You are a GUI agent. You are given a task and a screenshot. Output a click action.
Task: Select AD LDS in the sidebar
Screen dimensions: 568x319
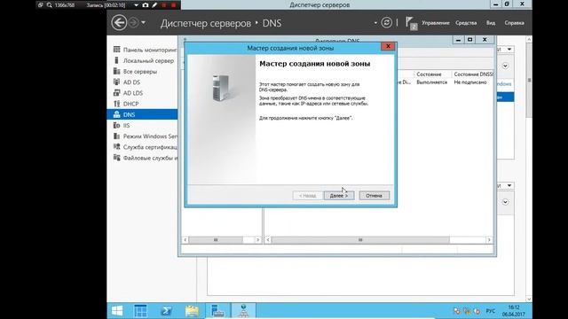click(x=142, y=93)
